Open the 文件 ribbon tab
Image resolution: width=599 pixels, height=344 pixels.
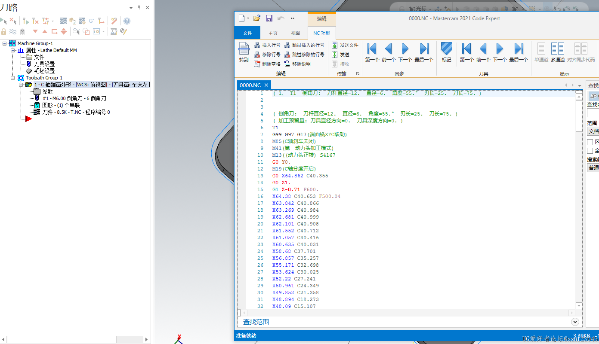coord(247,33)
